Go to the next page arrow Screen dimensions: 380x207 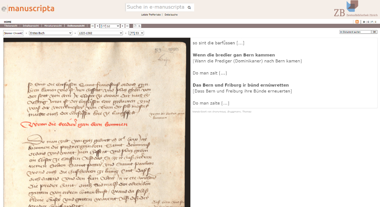click(x=123, y=26)
